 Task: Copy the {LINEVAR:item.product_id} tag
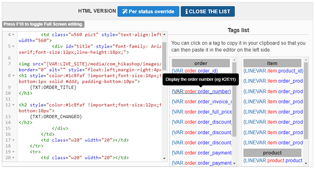[273, 71]
